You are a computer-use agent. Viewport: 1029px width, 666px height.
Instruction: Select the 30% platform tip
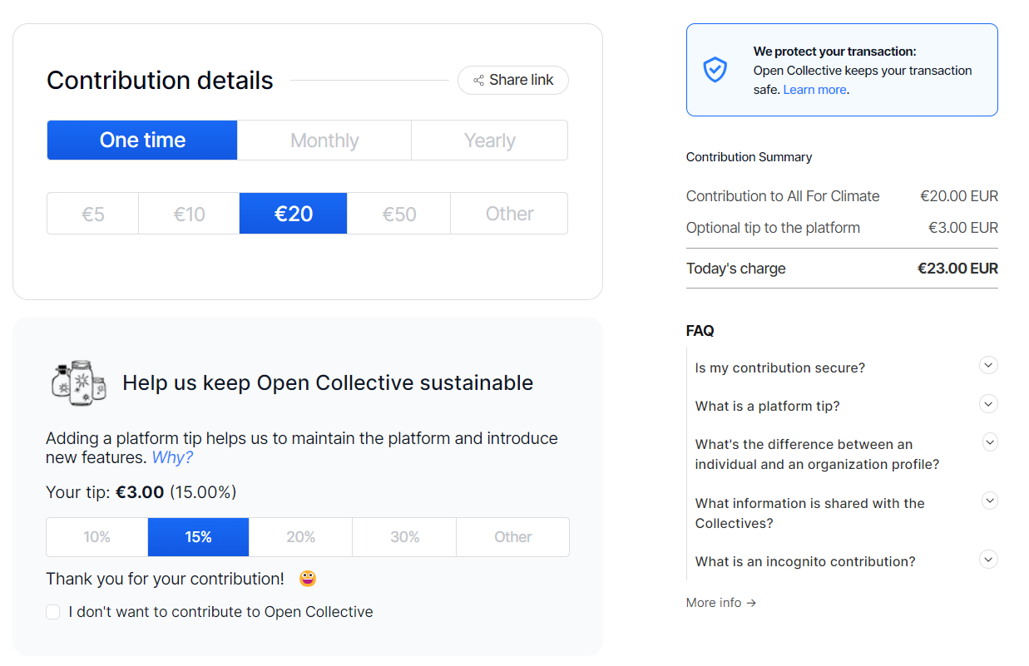pos(404,537)
